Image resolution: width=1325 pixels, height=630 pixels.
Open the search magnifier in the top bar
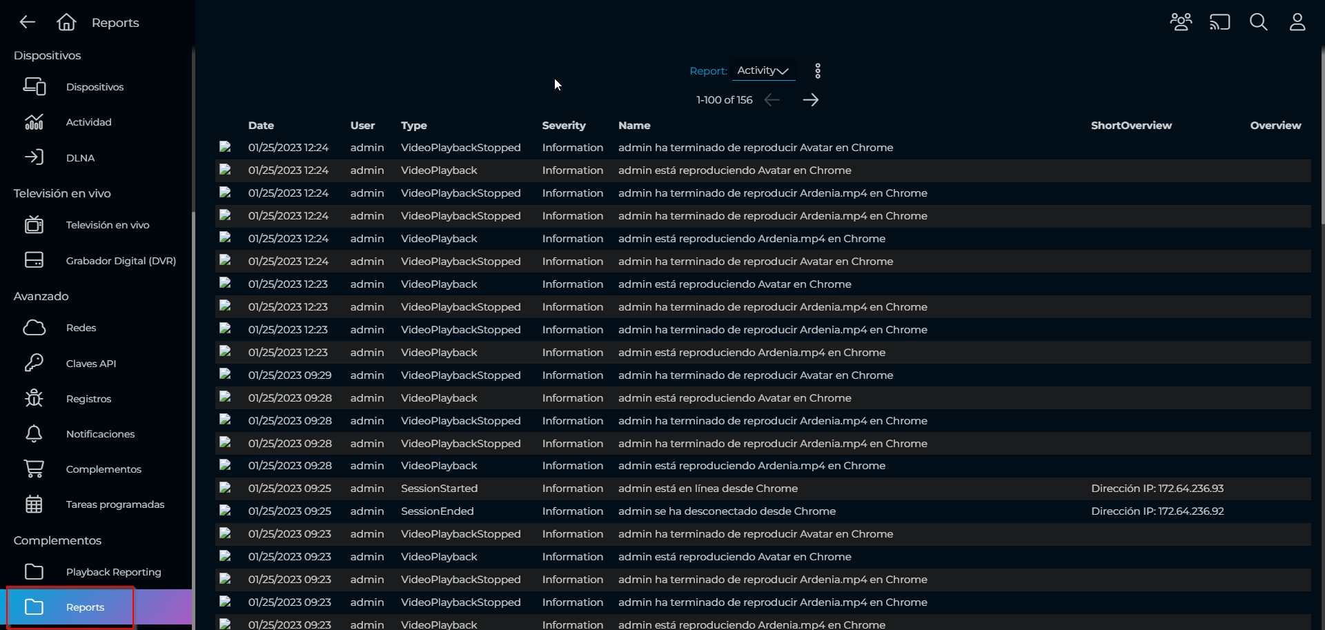coord(1259,21)
